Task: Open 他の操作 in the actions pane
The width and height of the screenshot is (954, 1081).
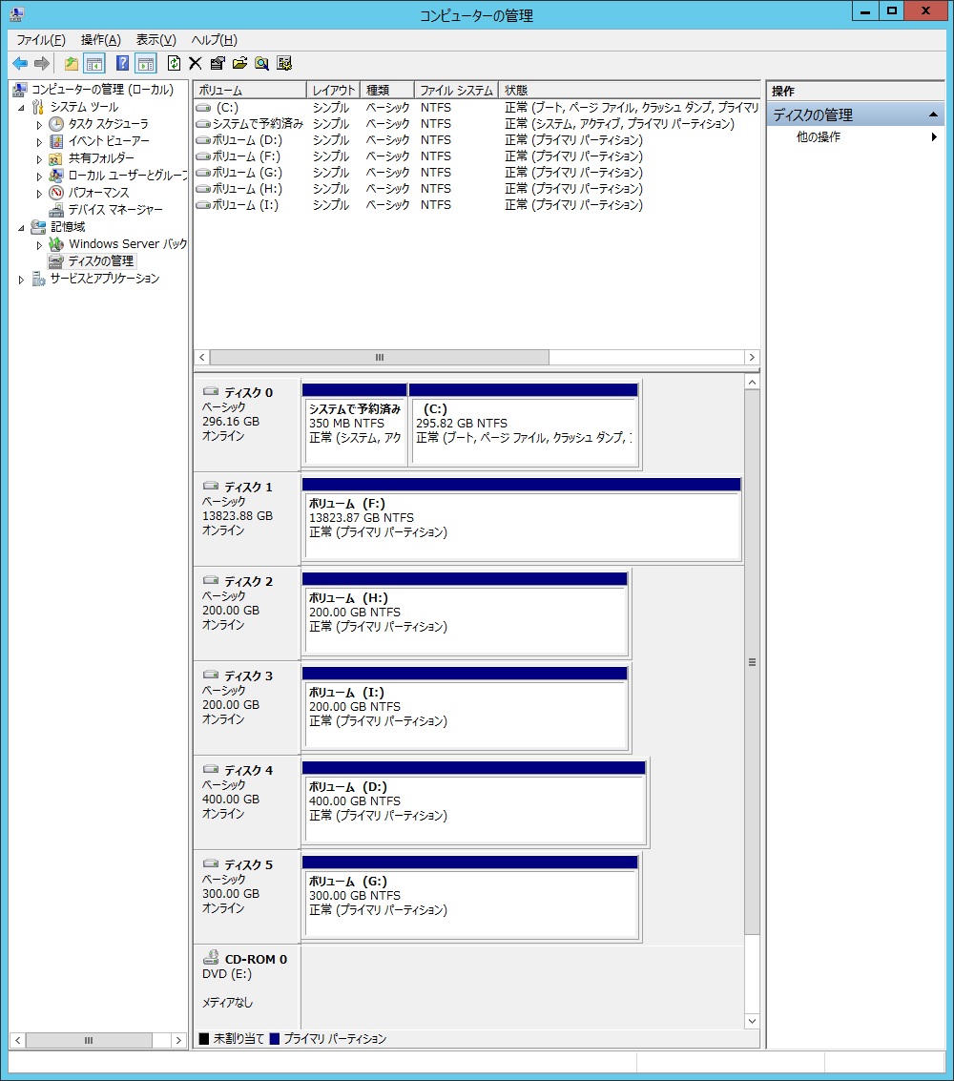Action: [x=819, y=137]
